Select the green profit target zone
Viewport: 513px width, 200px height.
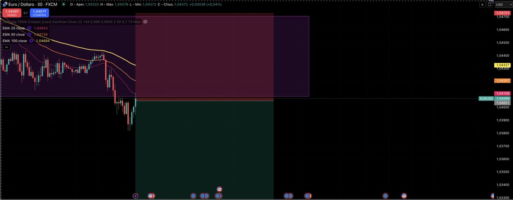(x=204, y=150)
